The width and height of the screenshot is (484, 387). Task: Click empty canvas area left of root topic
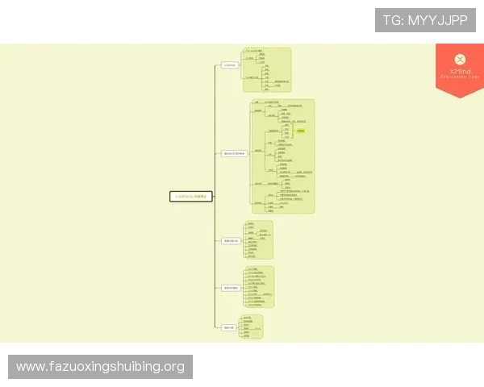[x=81, y=196]
